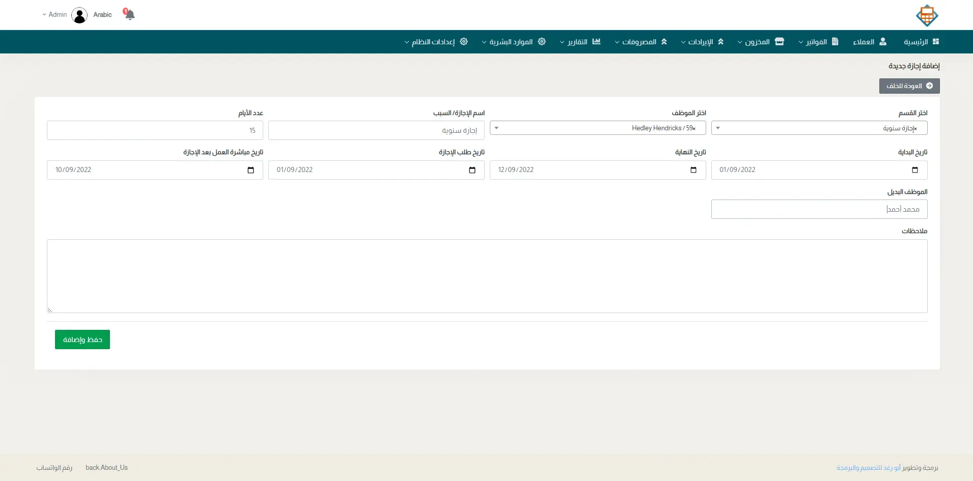Open the Admin account dropdown
Image resolution: width=973 pixels, height=481 pixels.
tap(54, 15)
